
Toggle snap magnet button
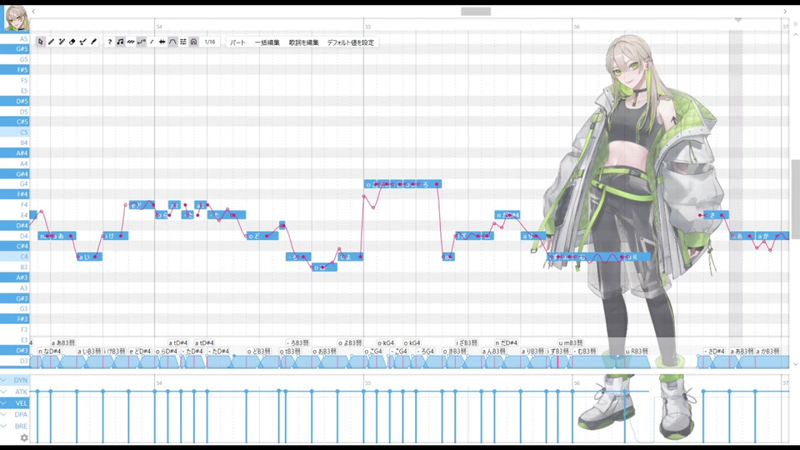194,42
